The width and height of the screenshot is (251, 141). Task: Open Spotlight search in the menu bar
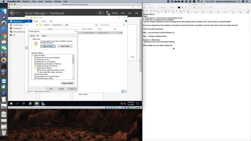pyautogui.click(x=239, y=2)
